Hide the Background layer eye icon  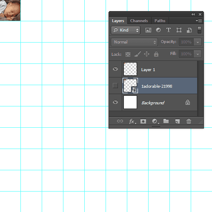(x=115, y=102)
